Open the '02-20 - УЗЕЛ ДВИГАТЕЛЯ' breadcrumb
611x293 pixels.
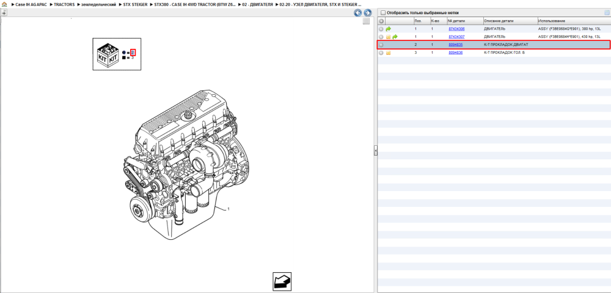(x=320, y=4)
